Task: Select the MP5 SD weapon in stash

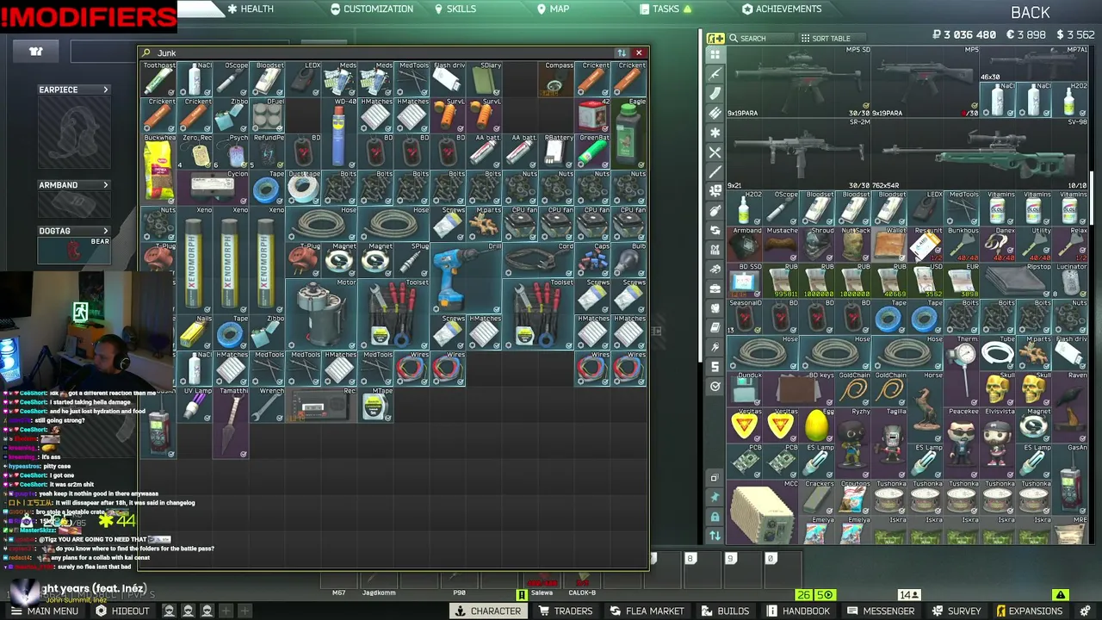Action: [799, 82]
